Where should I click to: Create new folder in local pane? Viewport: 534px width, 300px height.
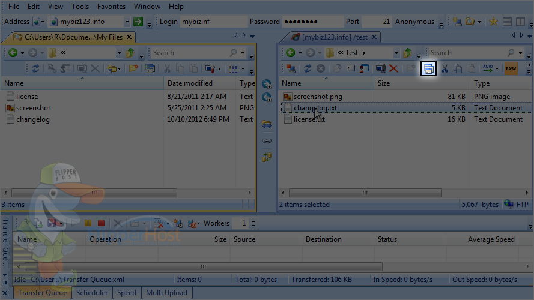(133, 69)
